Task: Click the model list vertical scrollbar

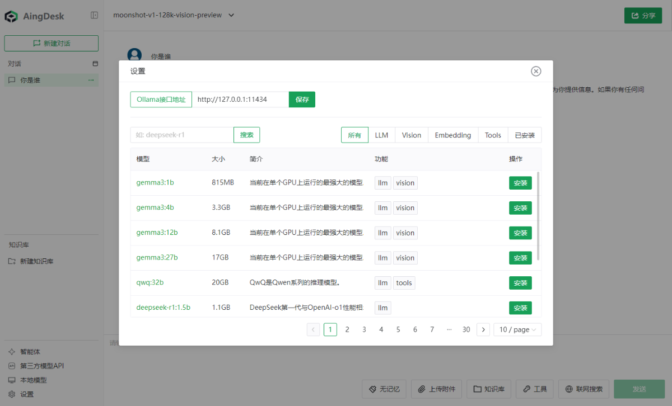Action: (538, 216)
